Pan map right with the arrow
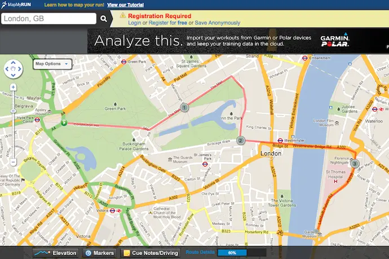389x259 pixels. [x=20, y=69]
